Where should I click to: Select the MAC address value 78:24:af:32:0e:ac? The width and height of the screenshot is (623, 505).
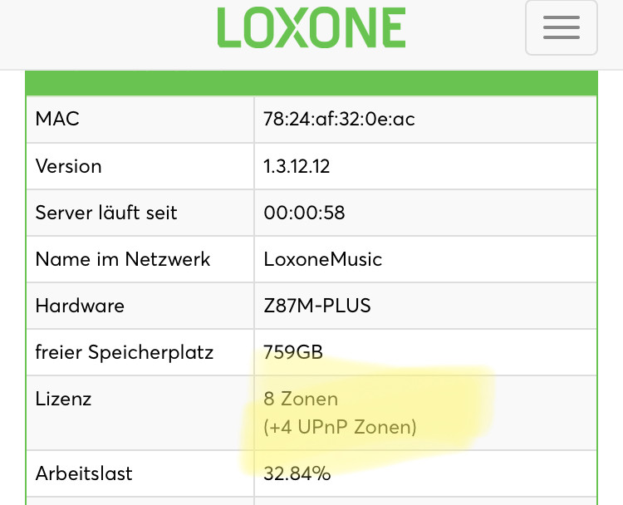(x=339, y=120)
